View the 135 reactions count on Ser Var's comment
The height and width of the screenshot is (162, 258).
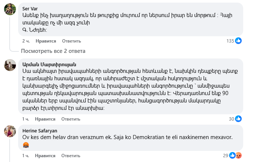[x=230, y=41]
